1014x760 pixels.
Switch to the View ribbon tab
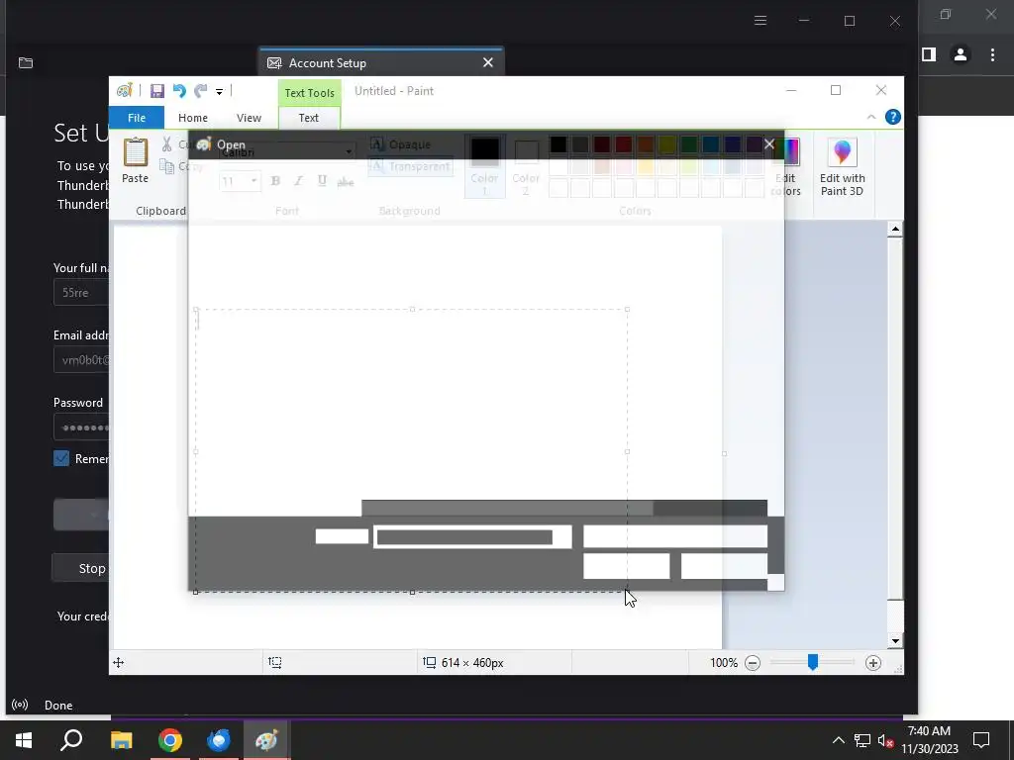click(x=249, y=118)
